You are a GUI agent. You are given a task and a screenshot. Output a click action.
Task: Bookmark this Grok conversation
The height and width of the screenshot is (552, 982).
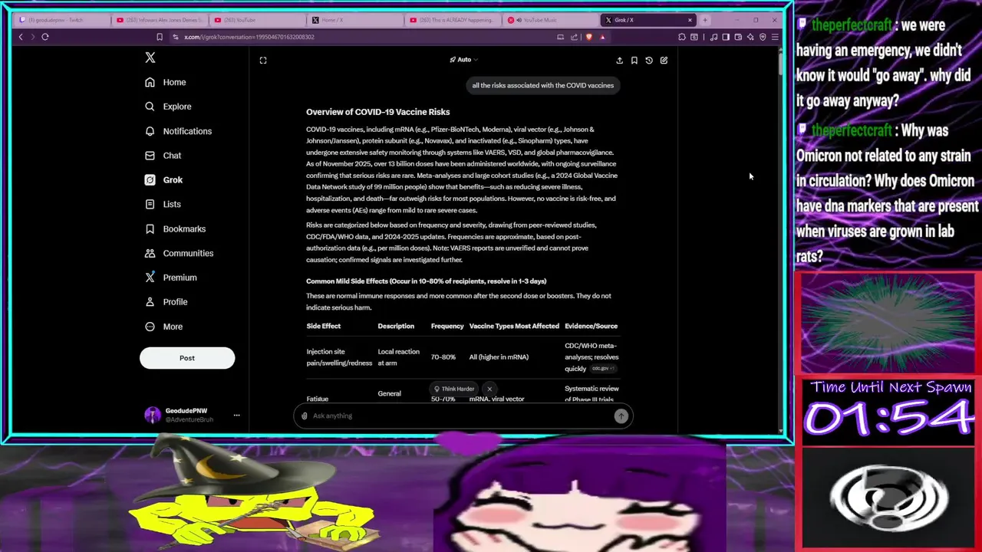point(634,60)
